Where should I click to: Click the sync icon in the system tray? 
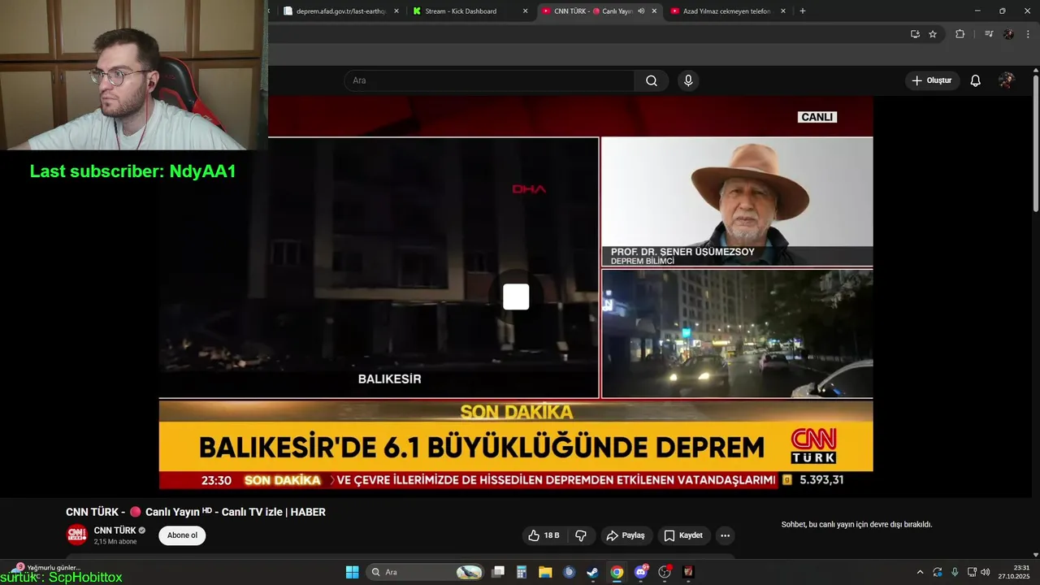(938, 572)
